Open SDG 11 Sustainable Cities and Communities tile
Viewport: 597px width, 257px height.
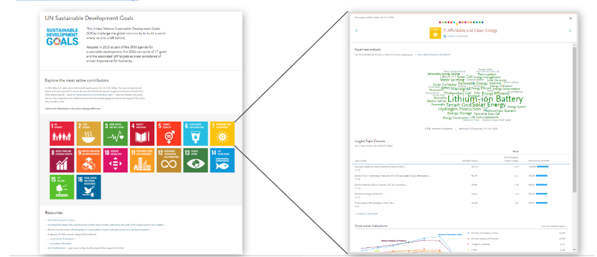tap(142, 160)
